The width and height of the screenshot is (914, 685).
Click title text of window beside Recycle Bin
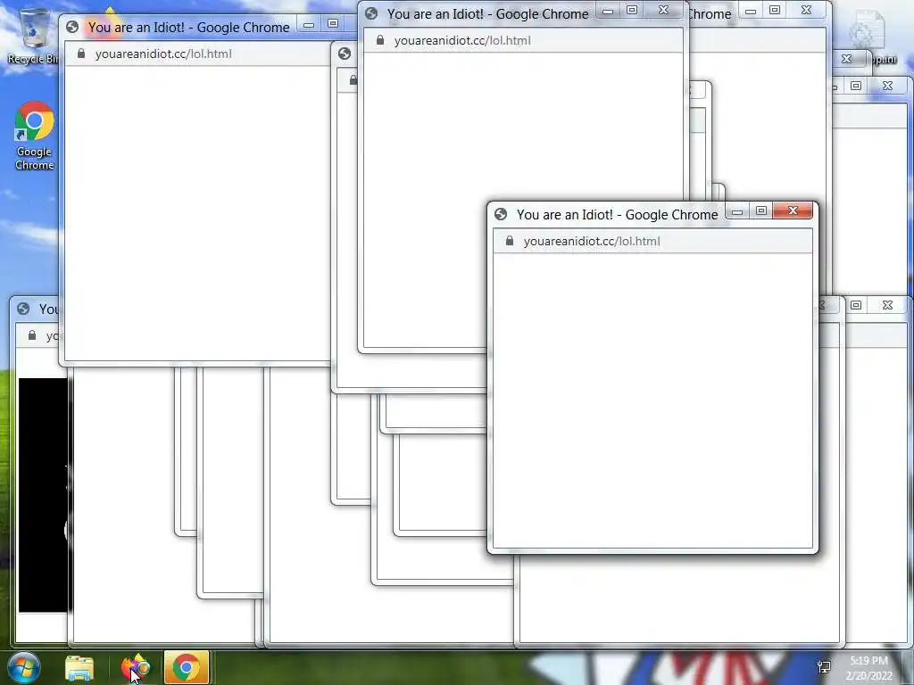pos(189,28)
